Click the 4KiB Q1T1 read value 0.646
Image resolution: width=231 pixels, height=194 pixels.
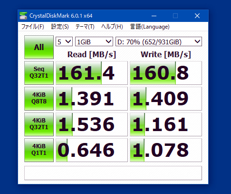point(92,150)
